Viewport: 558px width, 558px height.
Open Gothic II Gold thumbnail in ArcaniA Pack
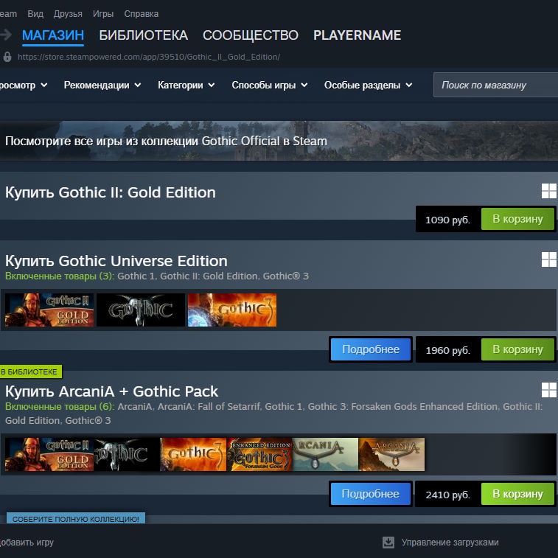49,455
